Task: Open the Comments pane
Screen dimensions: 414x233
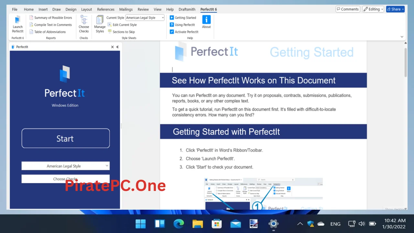Action: (348, 9)
